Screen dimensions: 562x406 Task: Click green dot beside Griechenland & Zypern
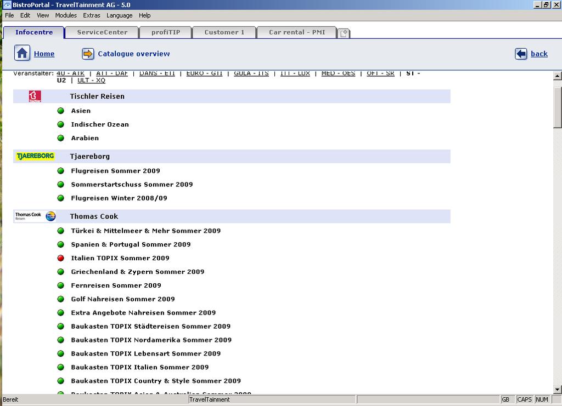tap(61, 272)
